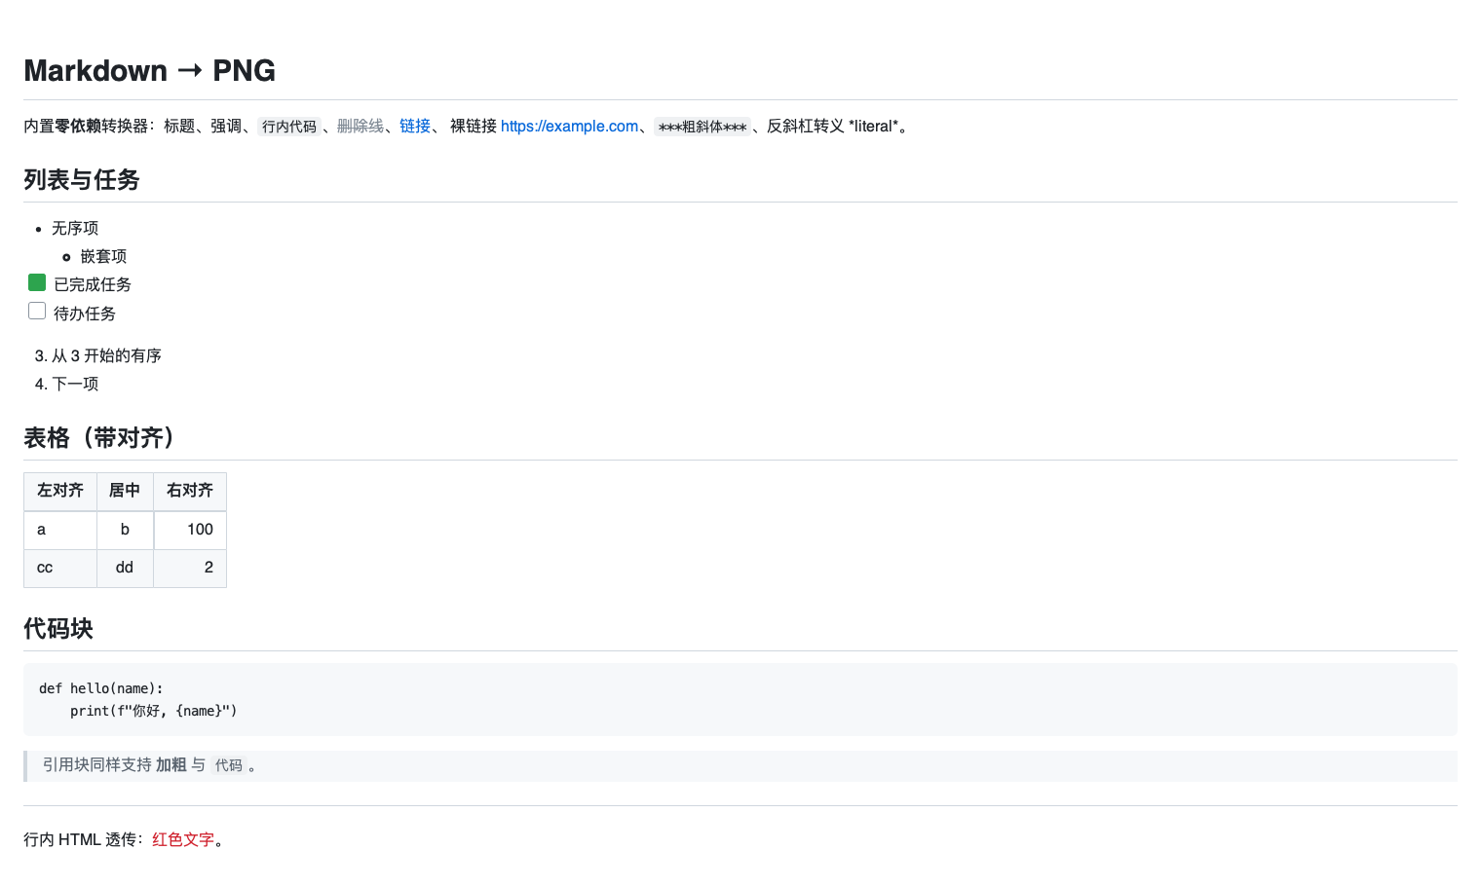
Task: Click the red text 红色文字
Action: pos(183,839)
